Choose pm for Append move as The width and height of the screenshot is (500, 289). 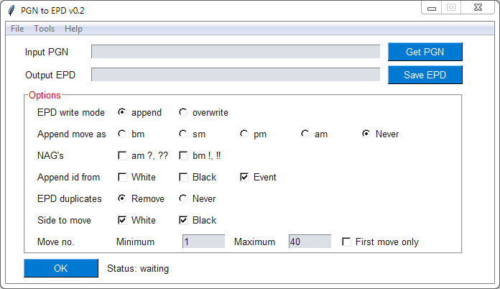pos(244,134)
